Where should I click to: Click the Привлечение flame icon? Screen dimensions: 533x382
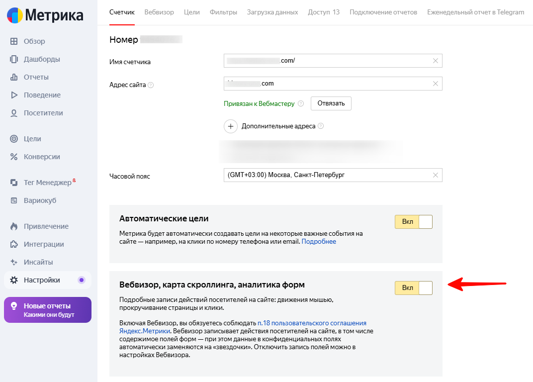(14, 226)
